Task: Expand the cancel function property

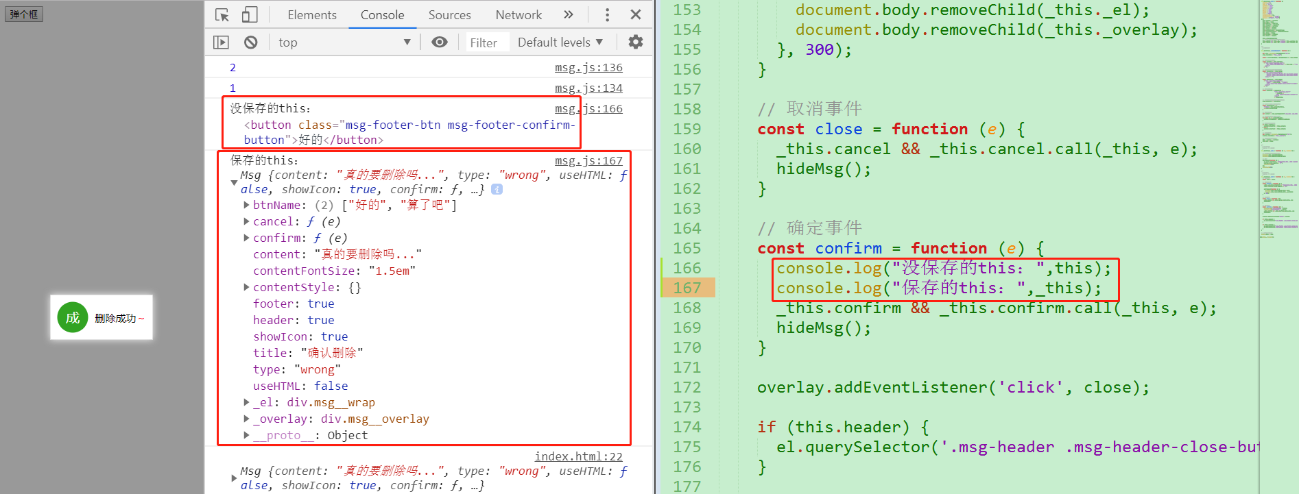Action: coord(246,221)
